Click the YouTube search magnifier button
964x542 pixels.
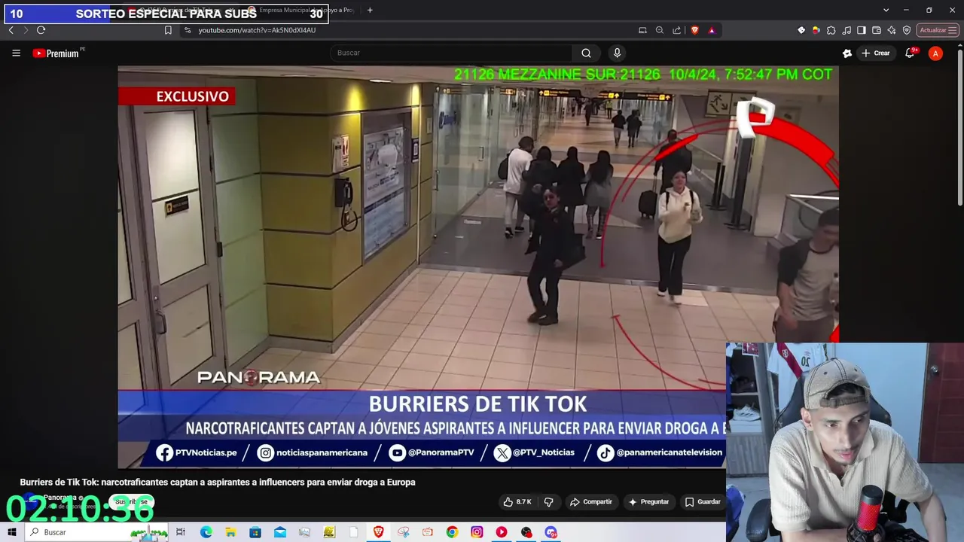coord(586,53)
